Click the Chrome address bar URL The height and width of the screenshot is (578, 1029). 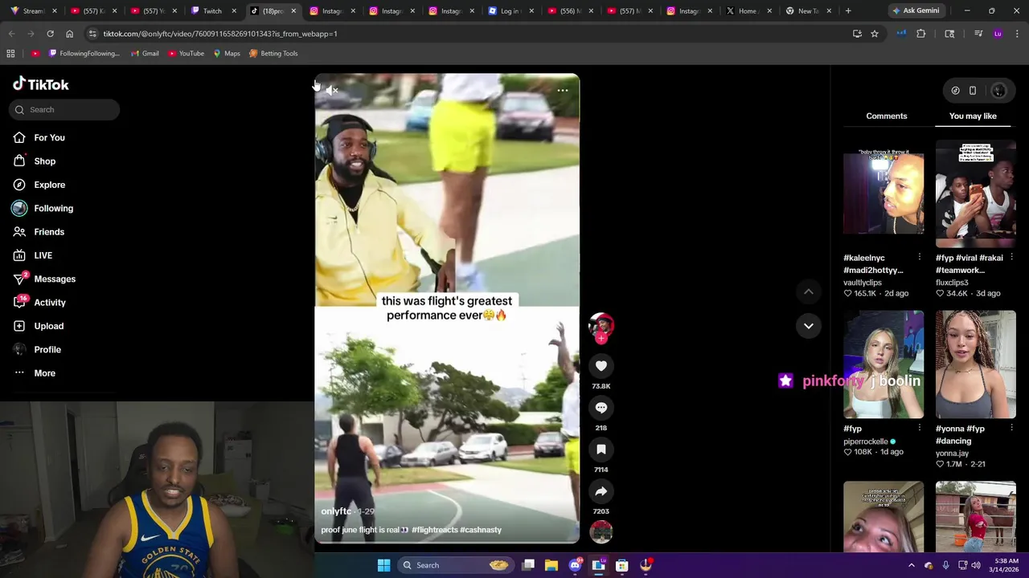220,34
